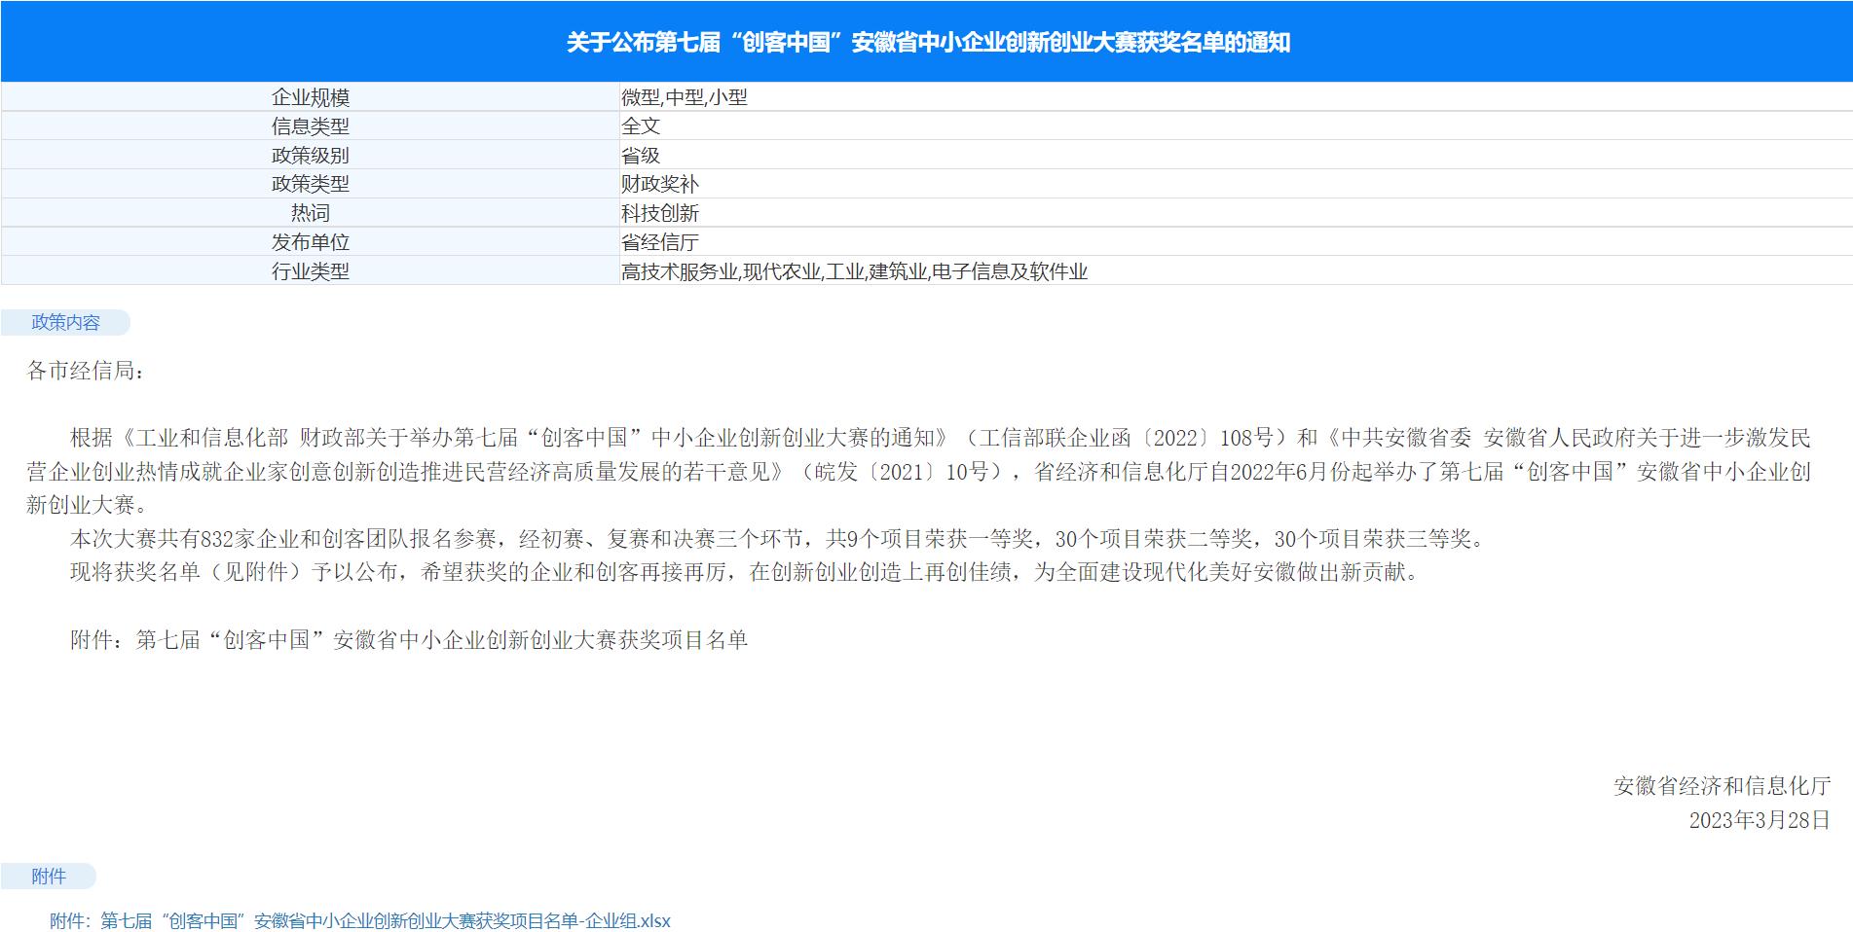Screen dimensions: 1853x932
Task: Click the 各市经信局 salutation line
Action: click(87, 371)
